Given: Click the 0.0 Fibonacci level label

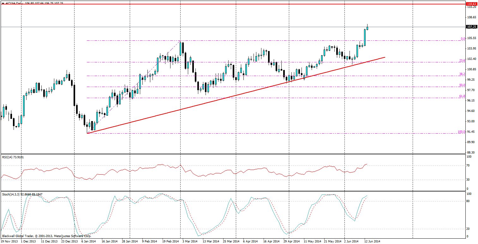Looking at the screenshot, I should pyautogui.click(x=463, y=39).
